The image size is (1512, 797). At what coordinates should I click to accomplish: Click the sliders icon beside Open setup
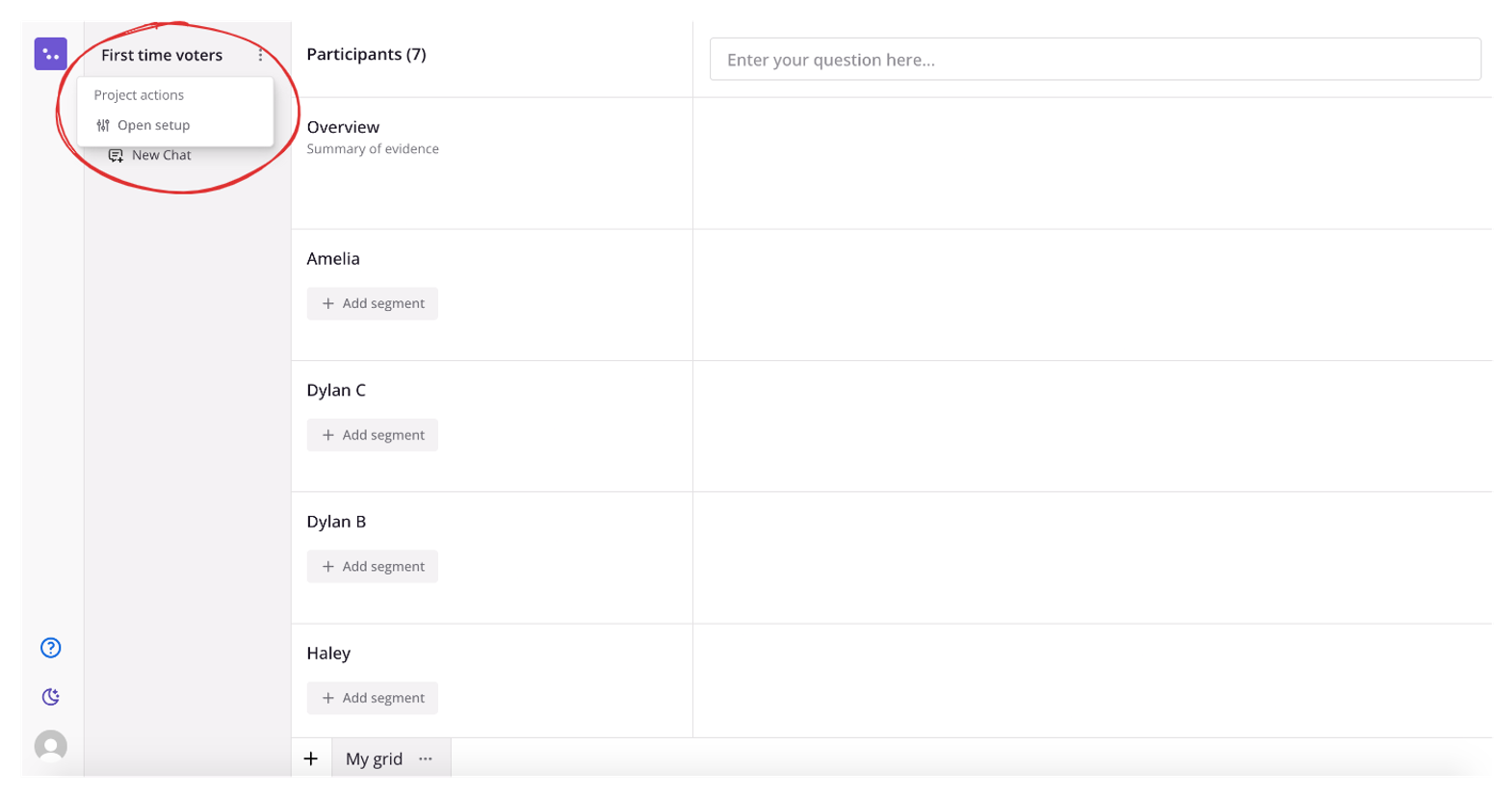[x=103, y=125]
